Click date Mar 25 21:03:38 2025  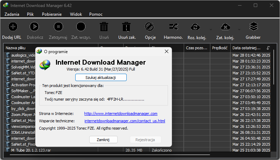click(251, 150)
